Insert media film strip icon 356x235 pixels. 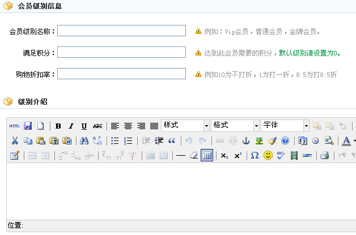point(294,155)
